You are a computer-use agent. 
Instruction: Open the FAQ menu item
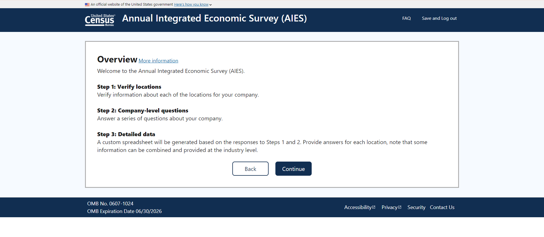click(406, 18)
